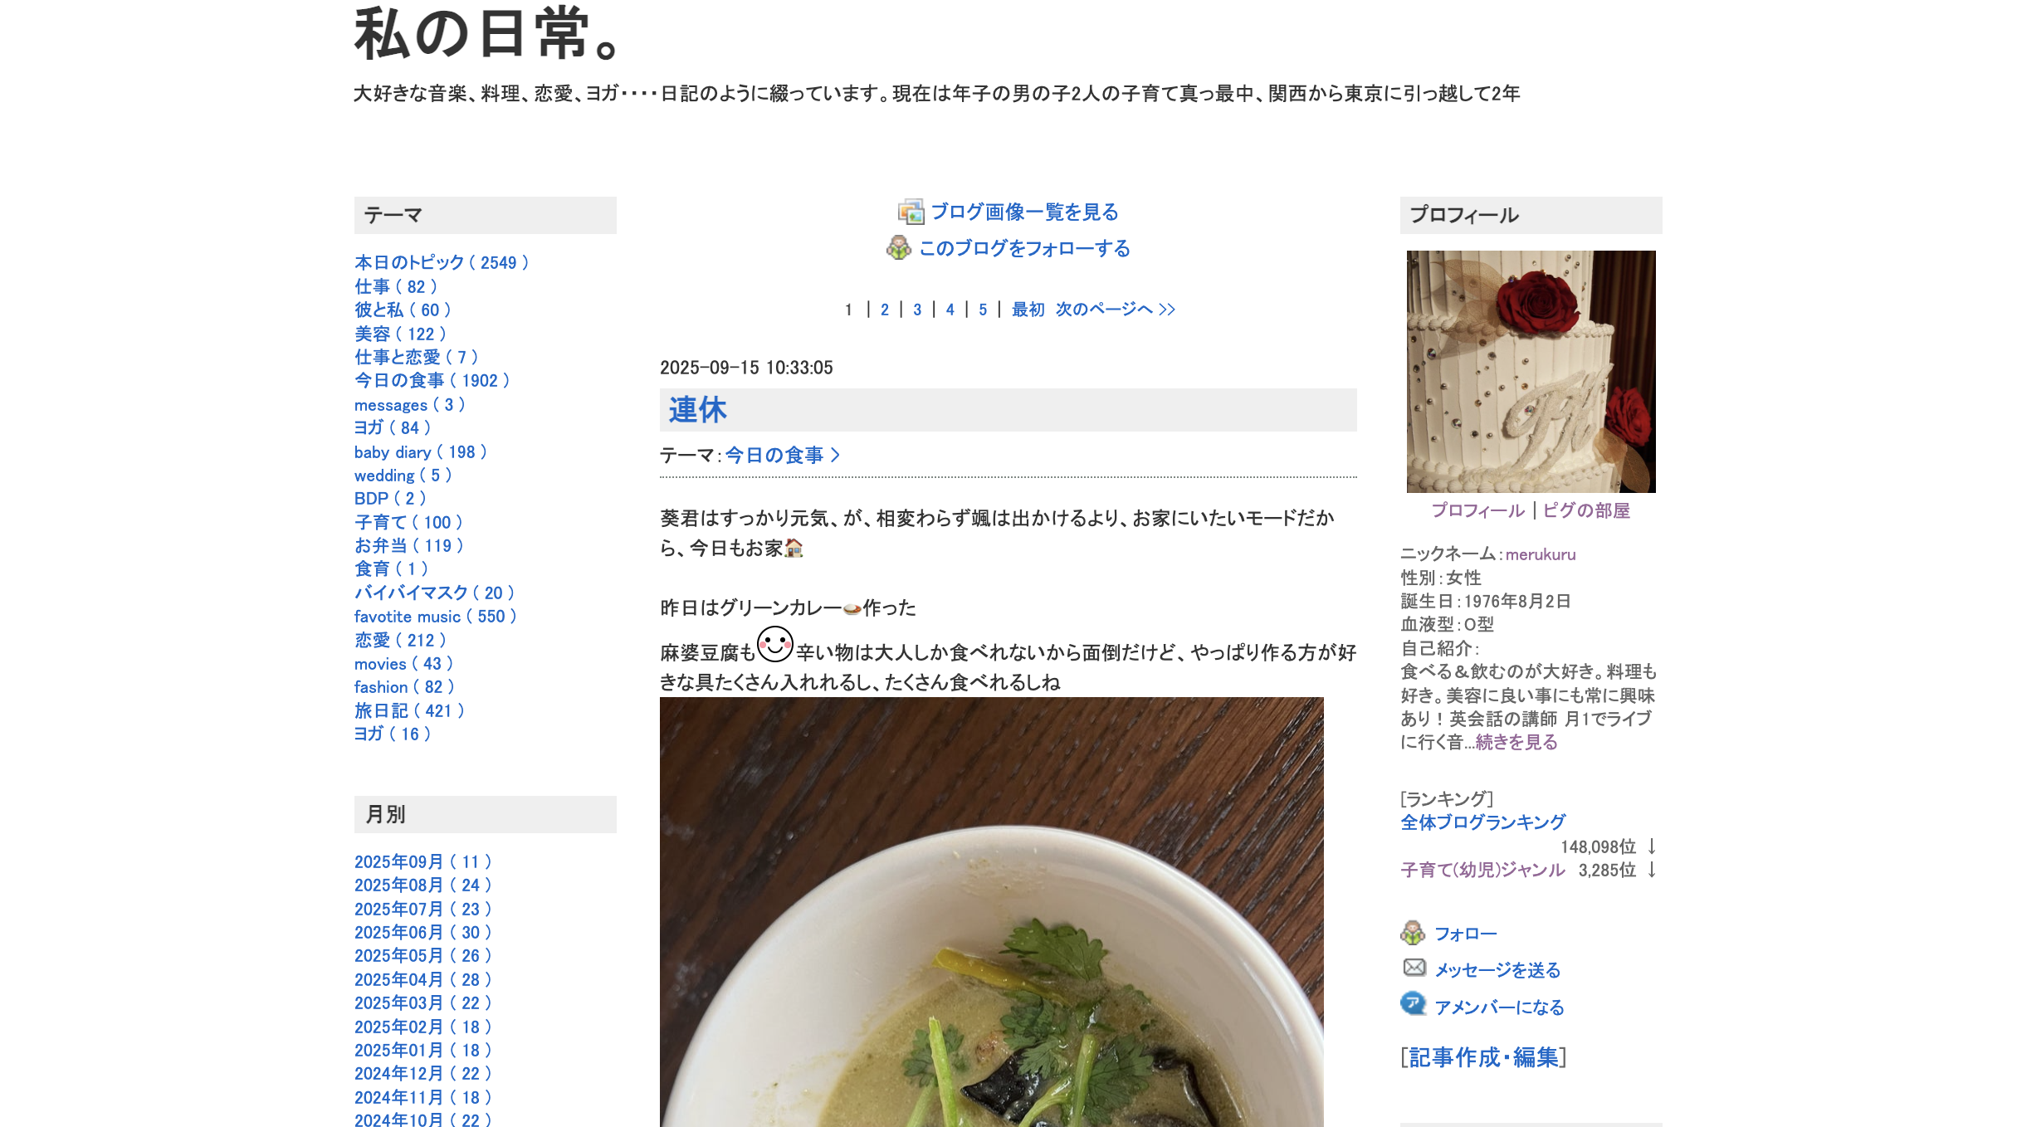Open the 連休 post title
2017x1127 pixels.
697,410
